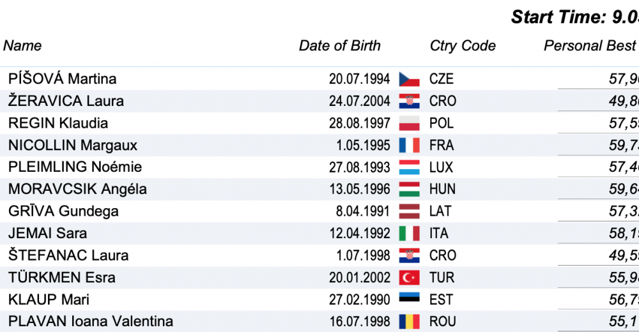Click the Personal Best column header
Image resolution: width=639 pixels, height=332 pixels.
589,46
